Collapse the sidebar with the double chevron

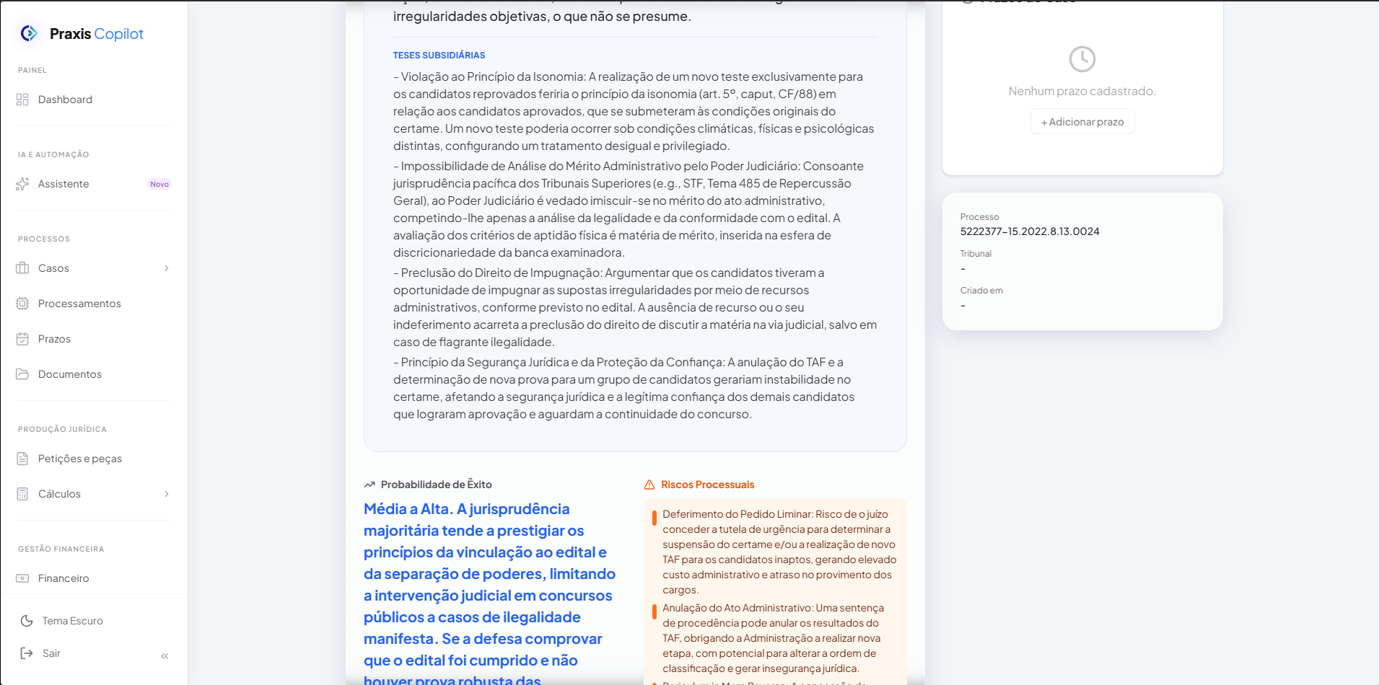click(x=164, y=655)
